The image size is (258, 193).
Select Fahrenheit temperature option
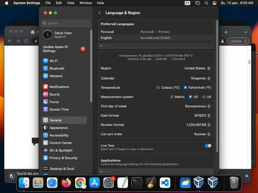(185, 88)
